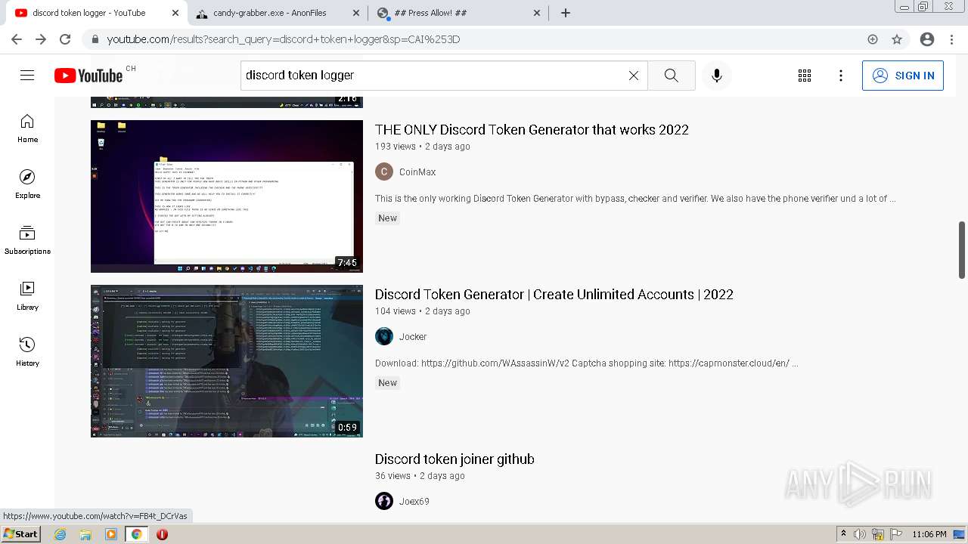Open History in the sidebar

pos(27,352)
